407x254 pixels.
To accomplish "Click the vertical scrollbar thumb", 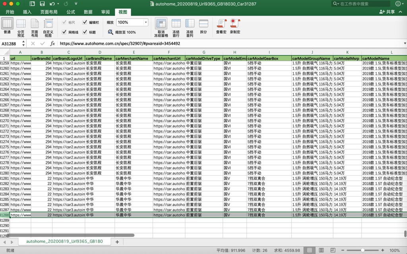I will coord(405,233).
